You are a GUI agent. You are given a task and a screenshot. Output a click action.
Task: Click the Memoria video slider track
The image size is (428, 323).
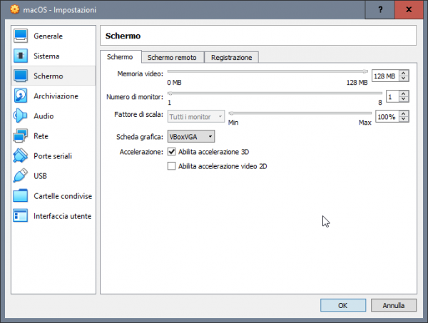point(267,72)
